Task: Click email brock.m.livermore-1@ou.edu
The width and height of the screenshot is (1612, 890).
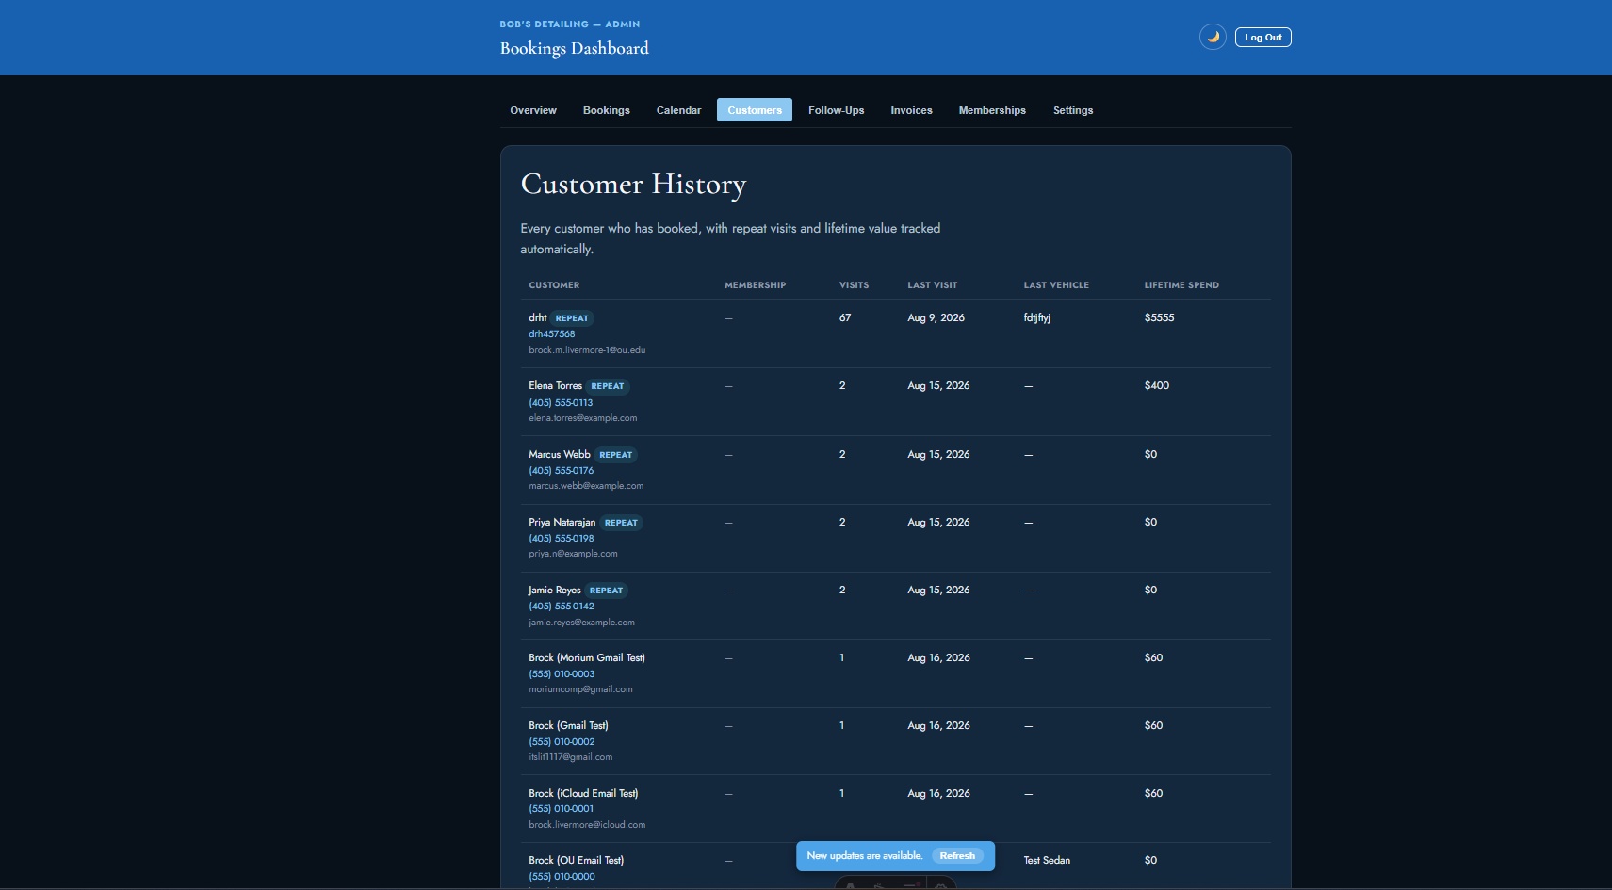Action: tap(587, 349)
